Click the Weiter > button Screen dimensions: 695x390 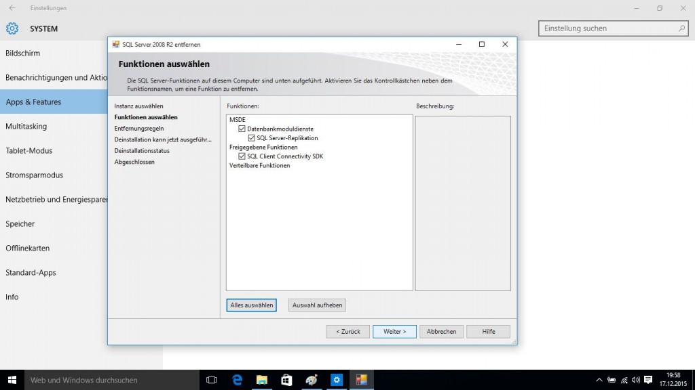click(x=394, y=332)
